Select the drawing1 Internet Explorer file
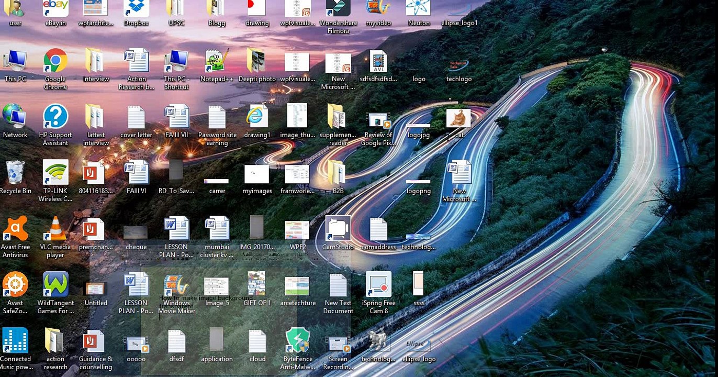 (x=257, y=117)
